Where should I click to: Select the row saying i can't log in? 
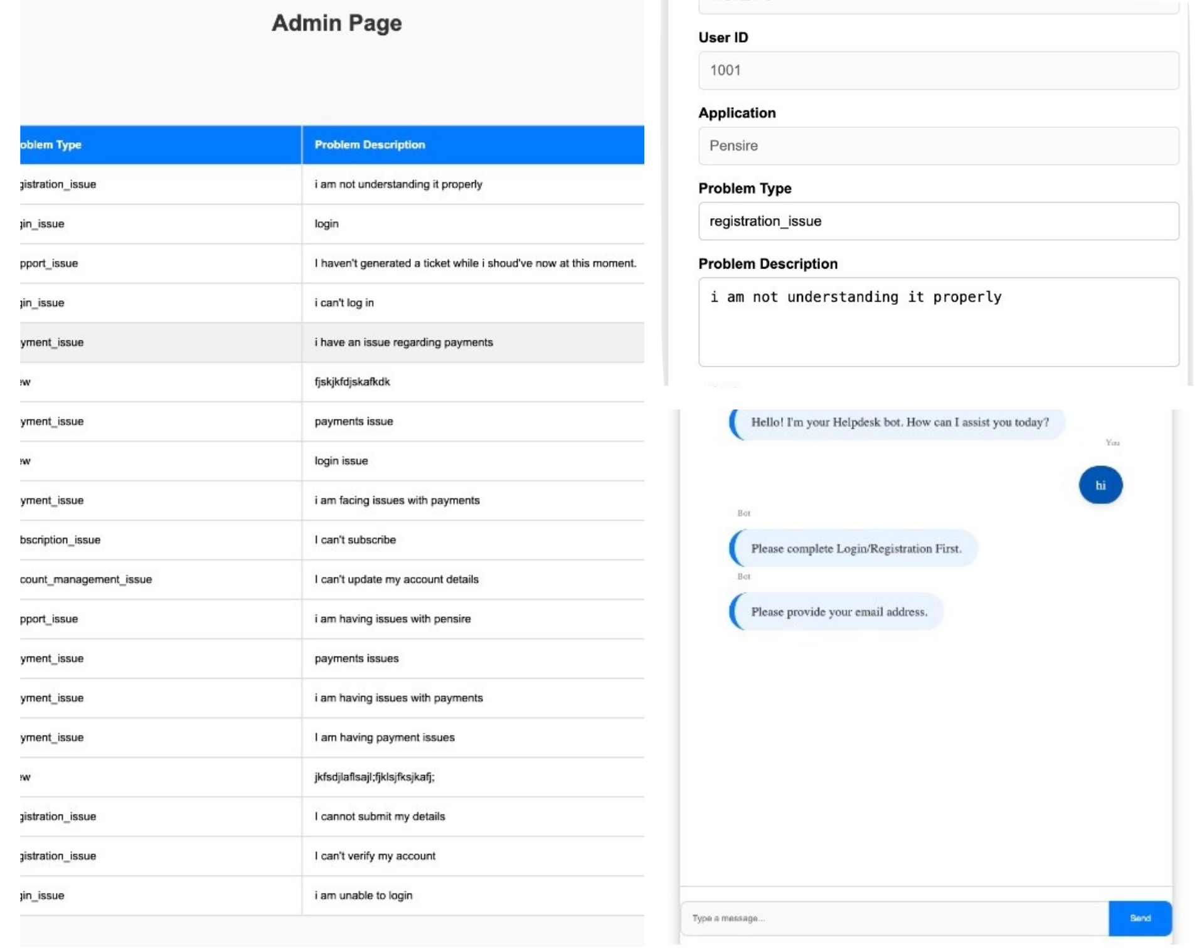pyautogui.click(x=323, y=302)
